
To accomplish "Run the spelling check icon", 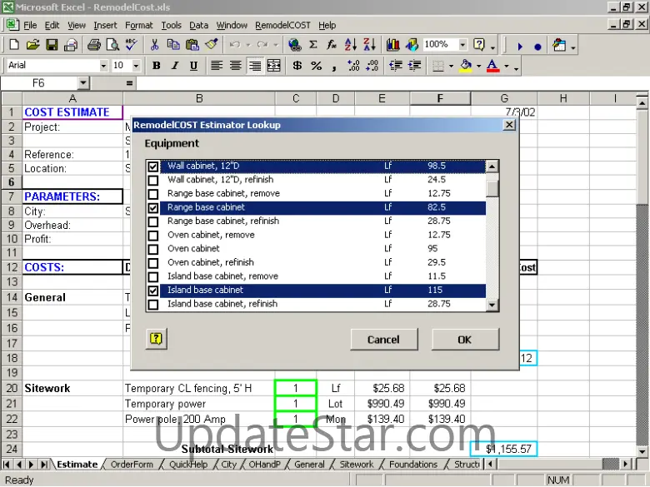I will click(x=132, y=45).
